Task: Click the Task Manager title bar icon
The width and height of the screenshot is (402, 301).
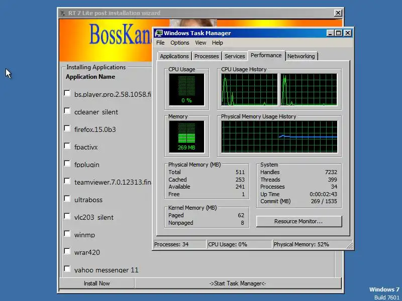Action: [159, 33]
